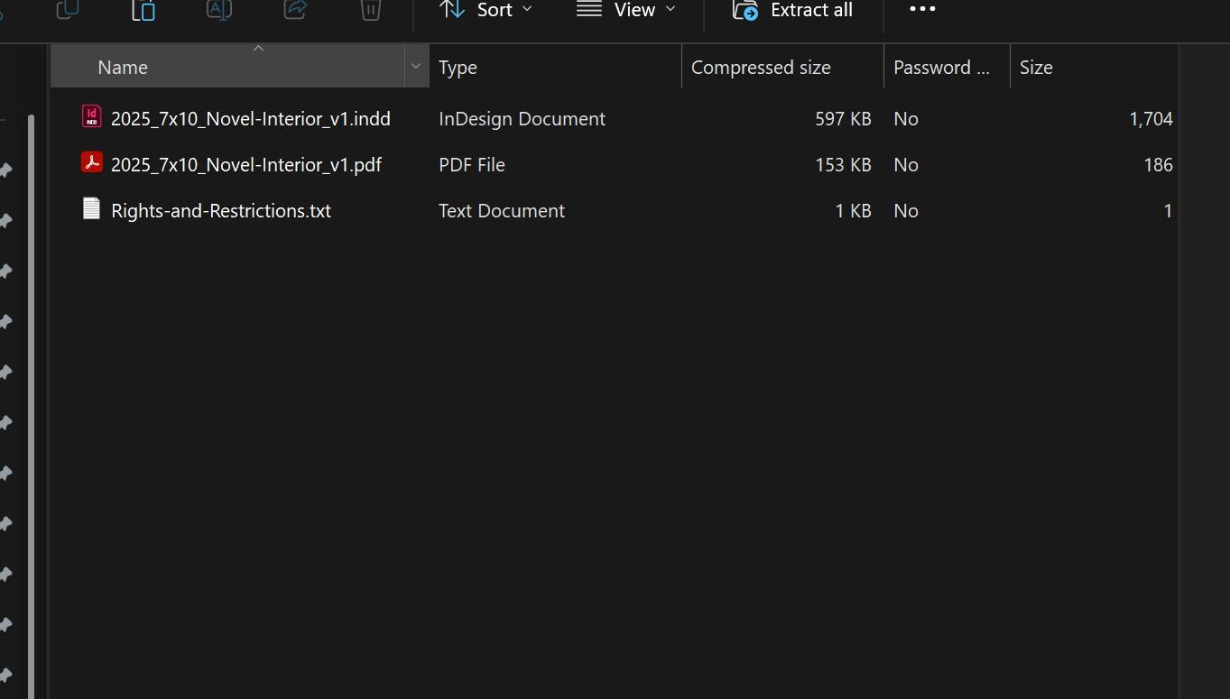The width and height of the screenshot is (1230, 699).
Task: Open the See more ellipsis menu
Action: click(x=921, y=11)
